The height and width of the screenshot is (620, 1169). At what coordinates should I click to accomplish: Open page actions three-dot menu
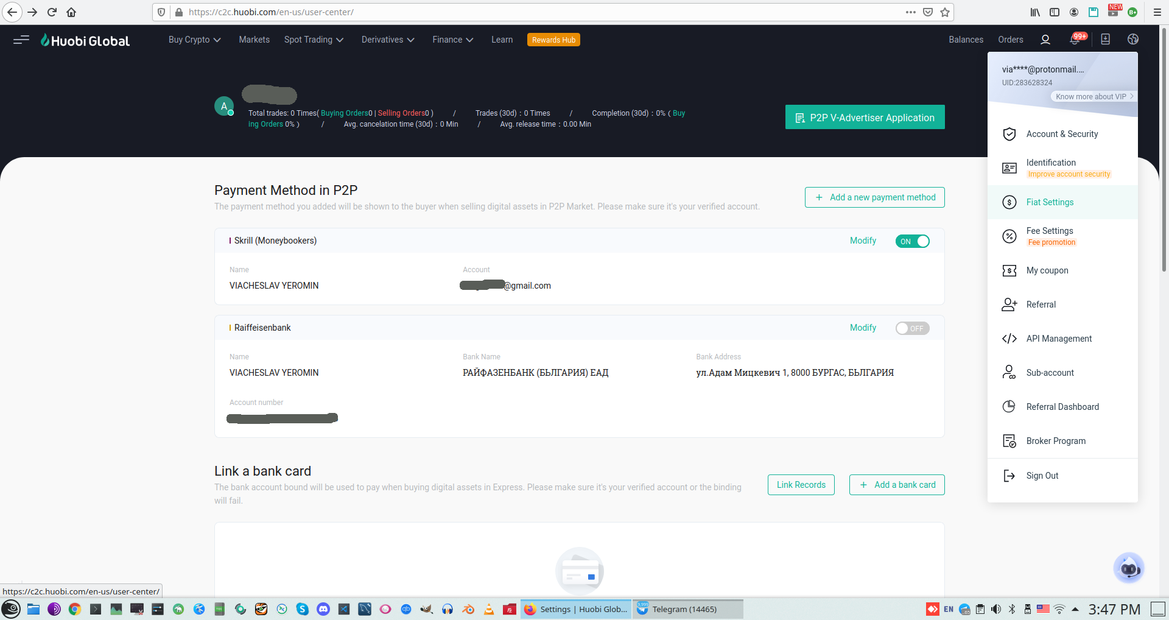(911, 12)
